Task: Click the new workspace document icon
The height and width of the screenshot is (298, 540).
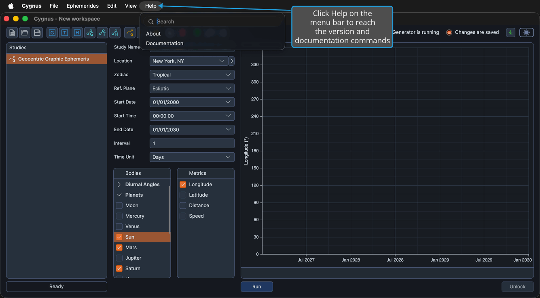Action: pyautogui.click(x=12, y=33)
